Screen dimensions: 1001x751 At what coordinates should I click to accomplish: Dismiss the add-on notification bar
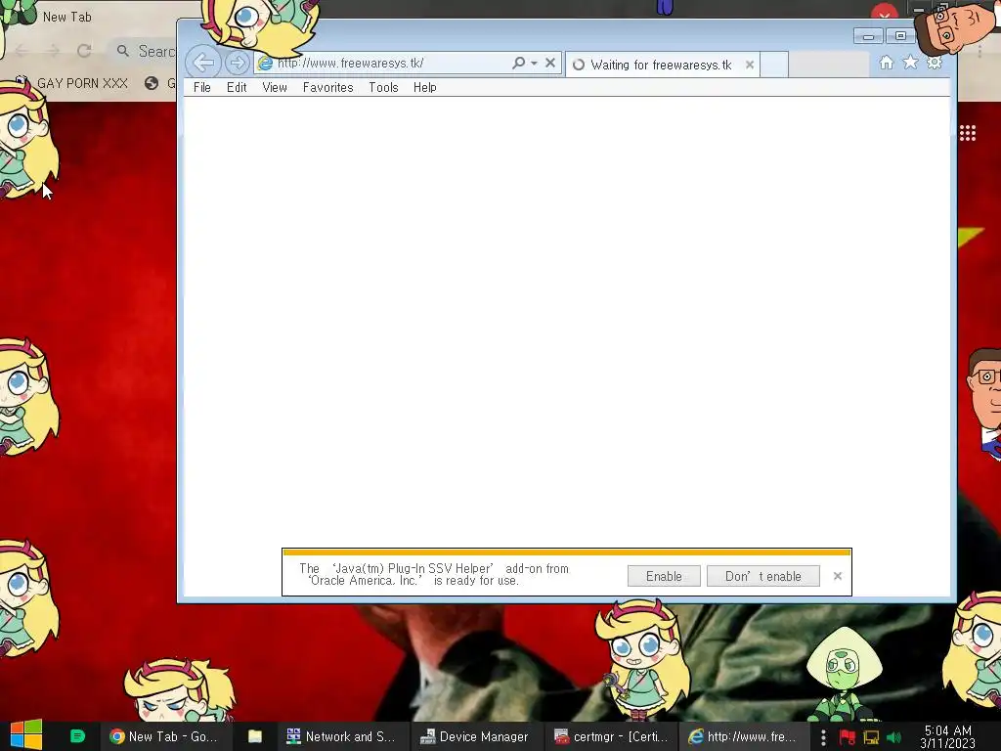838,576
